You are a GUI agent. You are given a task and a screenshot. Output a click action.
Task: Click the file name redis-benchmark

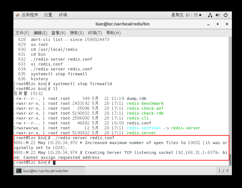click(x=145, y=103)
